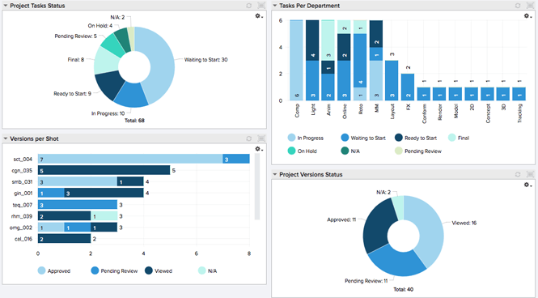Refresh the Versions per Shot widget
538x298 pixels.
[248, 138]
